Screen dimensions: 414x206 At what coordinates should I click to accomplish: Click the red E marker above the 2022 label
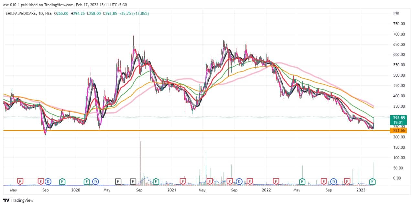pyautogui.click(x=276, y=181)
